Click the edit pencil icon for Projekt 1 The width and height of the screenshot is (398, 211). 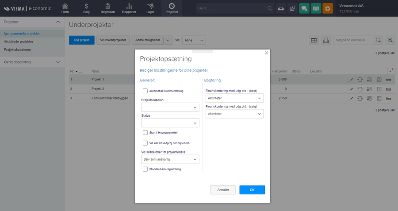pos(350,79)
